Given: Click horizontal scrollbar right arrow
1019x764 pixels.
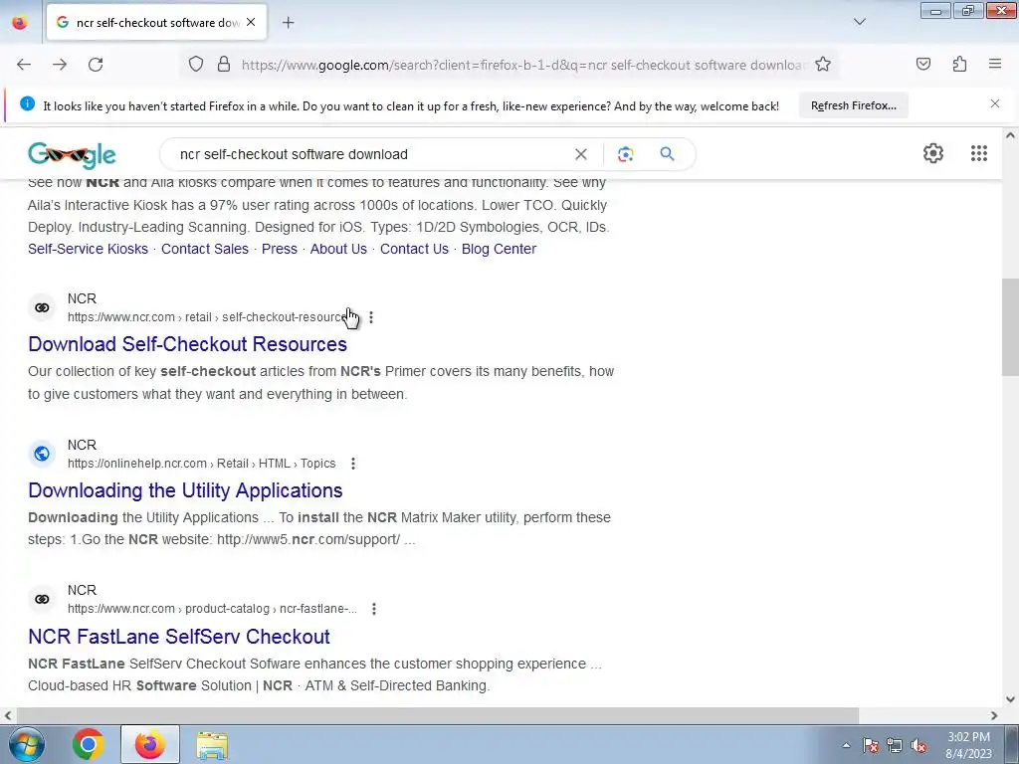Looking at the screenshot, I should point(994,715).
